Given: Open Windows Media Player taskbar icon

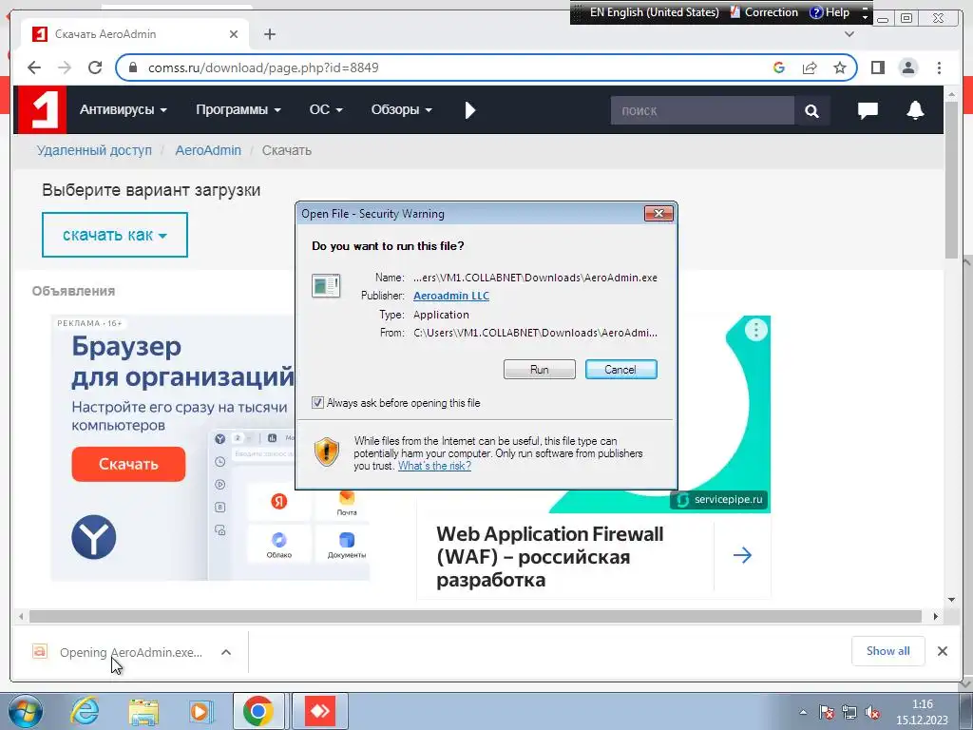Looking at the screenshot, I should coord(200,711).
